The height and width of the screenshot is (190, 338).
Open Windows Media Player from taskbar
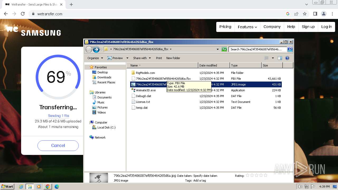point(39,187)
